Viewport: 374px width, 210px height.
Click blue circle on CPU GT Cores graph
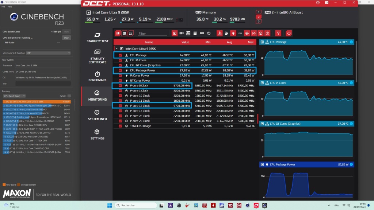click(351, 124)
